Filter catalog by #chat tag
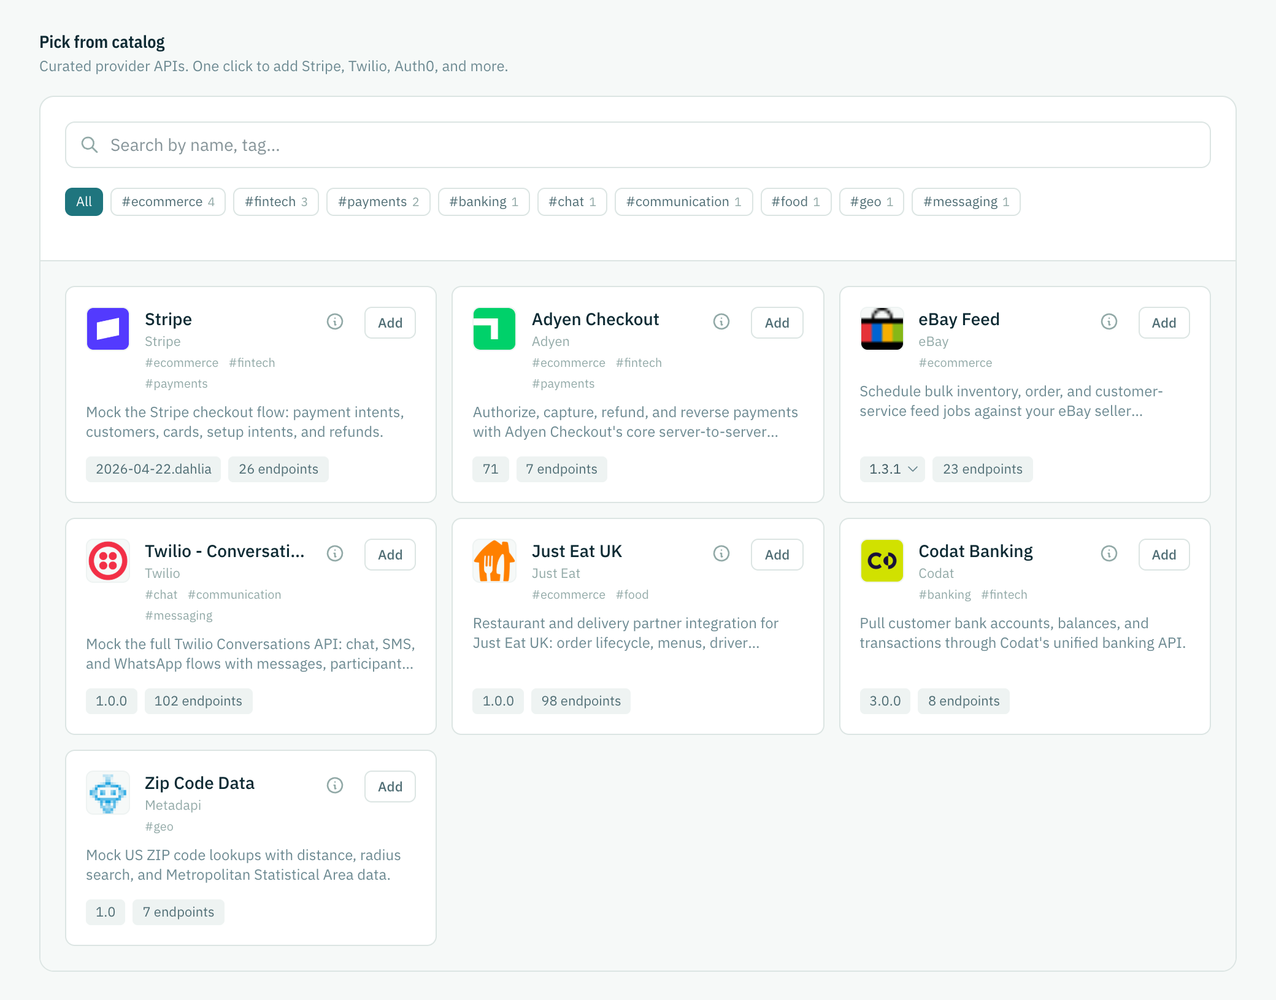This screenshot has width=1276, height=1000. (572, 202)
